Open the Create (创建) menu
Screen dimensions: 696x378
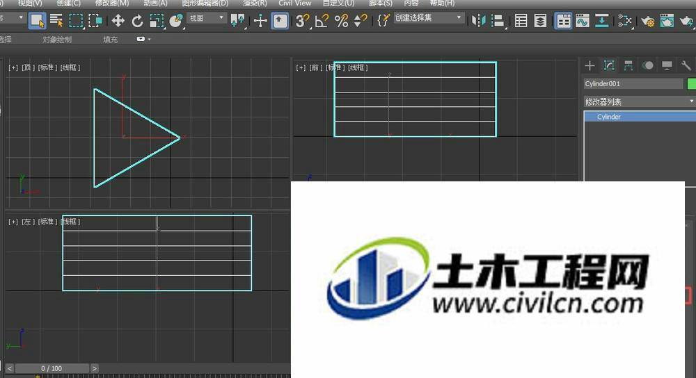click(68, 3)
